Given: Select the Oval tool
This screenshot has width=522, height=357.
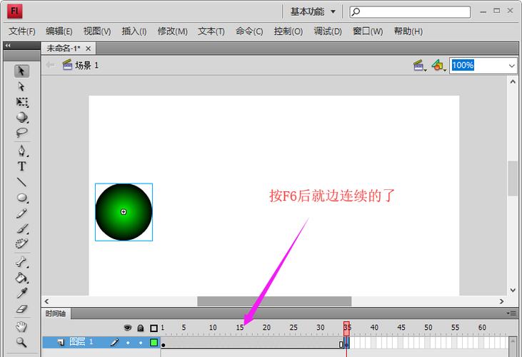Looking at the screenshot, I should pyautogui.click(x=22, y=198).
